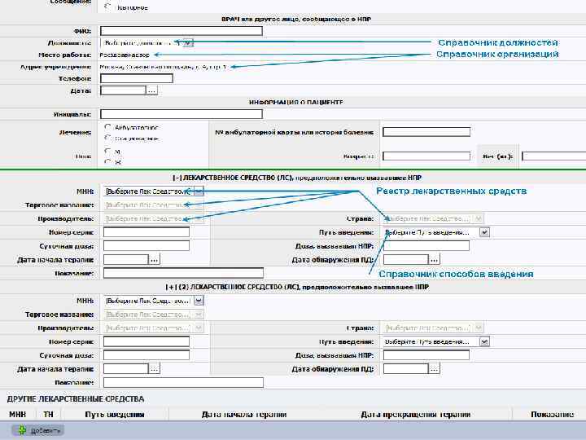Click the institution address text value
This screenshot has width=586, height=440.
tap(163, 67)
